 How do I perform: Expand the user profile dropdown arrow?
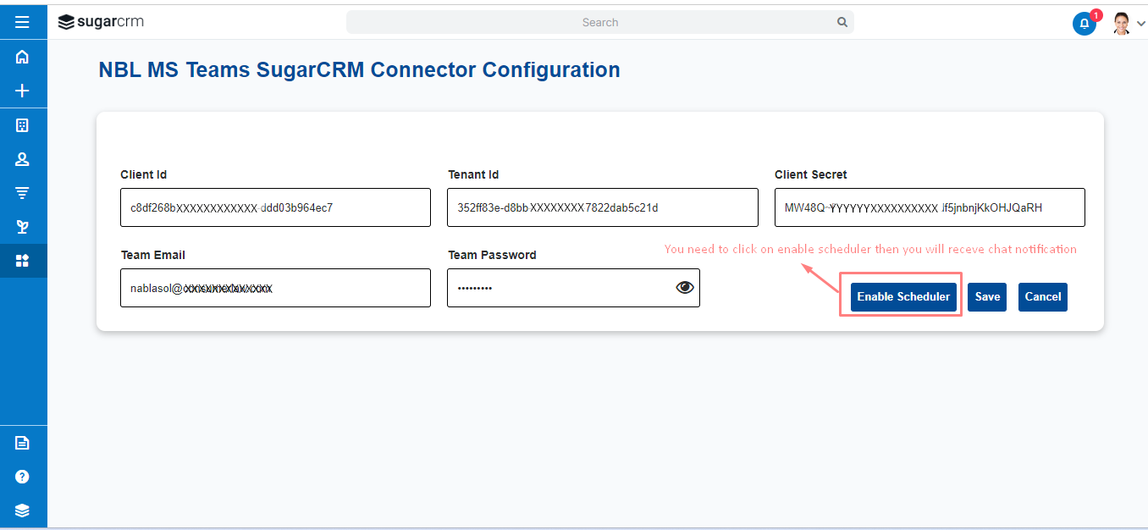pos(1140,24)
